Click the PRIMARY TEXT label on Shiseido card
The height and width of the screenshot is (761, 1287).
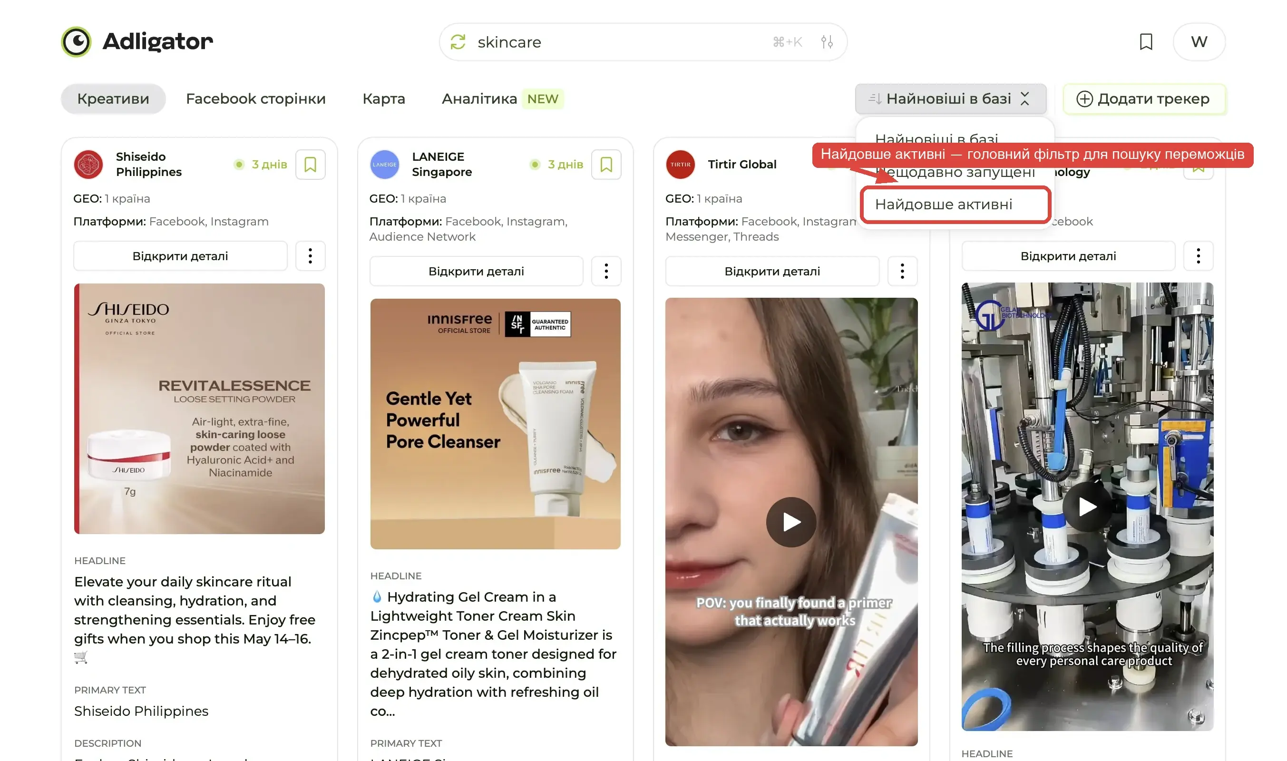pyautogui.click(x=110, y=690)
